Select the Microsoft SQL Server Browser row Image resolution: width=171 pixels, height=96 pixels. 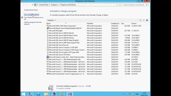pyautogui.click(x=94, y=45)
